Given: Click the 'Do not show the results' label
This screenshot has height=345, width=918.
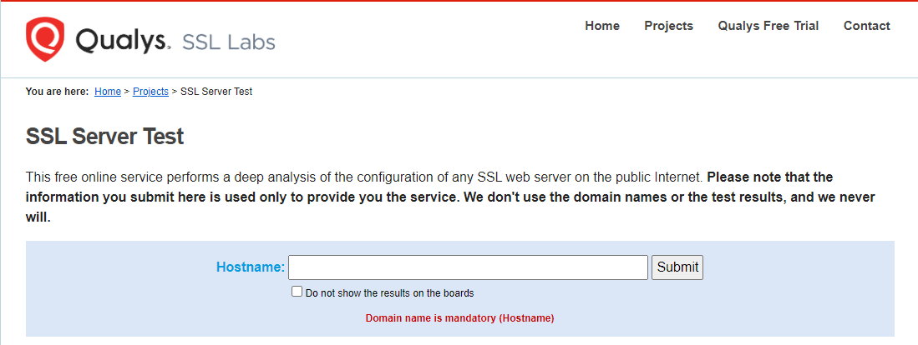Looking at the screenshot, I should click(x=389, y=293).
